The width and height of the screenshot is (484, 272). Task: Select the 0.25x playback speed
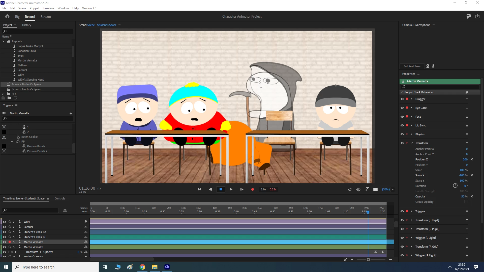(273, 189)
